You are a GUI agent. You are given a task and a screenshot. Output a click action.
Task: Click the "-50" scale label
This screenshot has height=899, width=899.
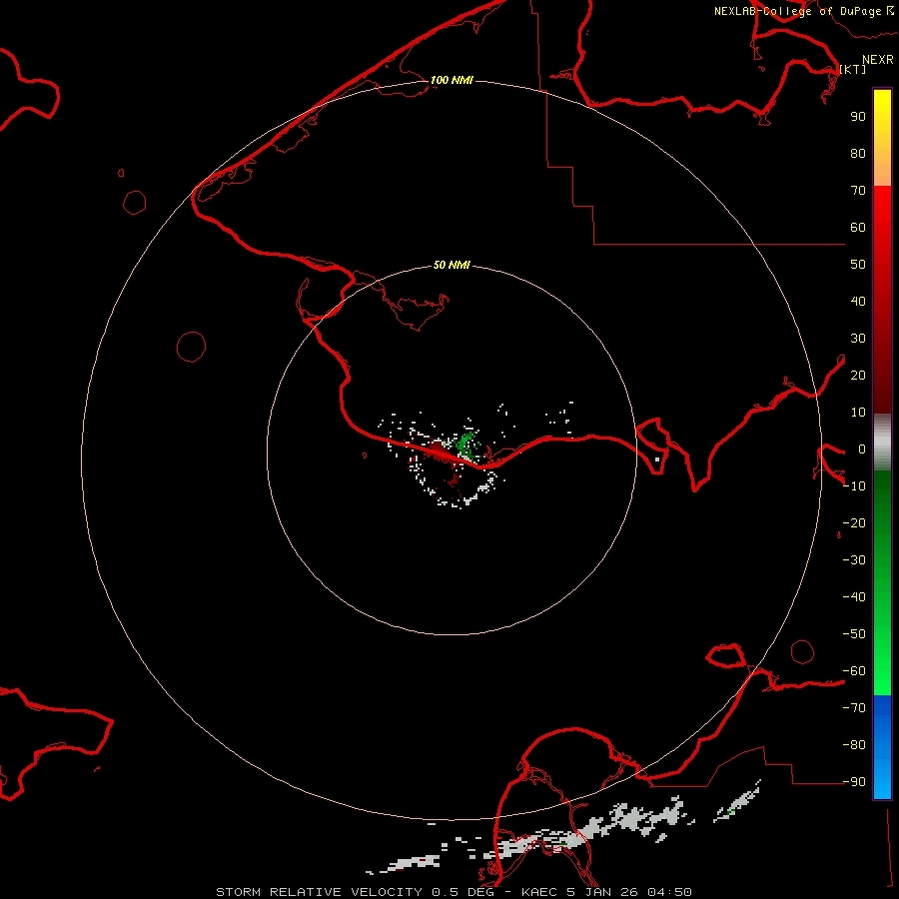pos(854,634)
